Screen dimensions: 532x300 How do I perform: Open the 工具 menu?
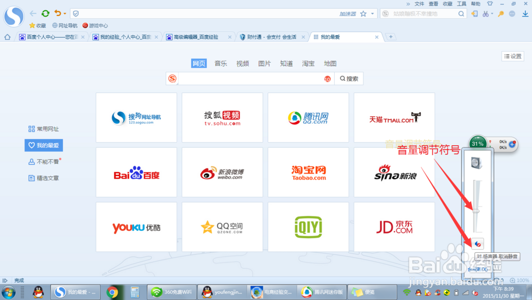point(461,4)
